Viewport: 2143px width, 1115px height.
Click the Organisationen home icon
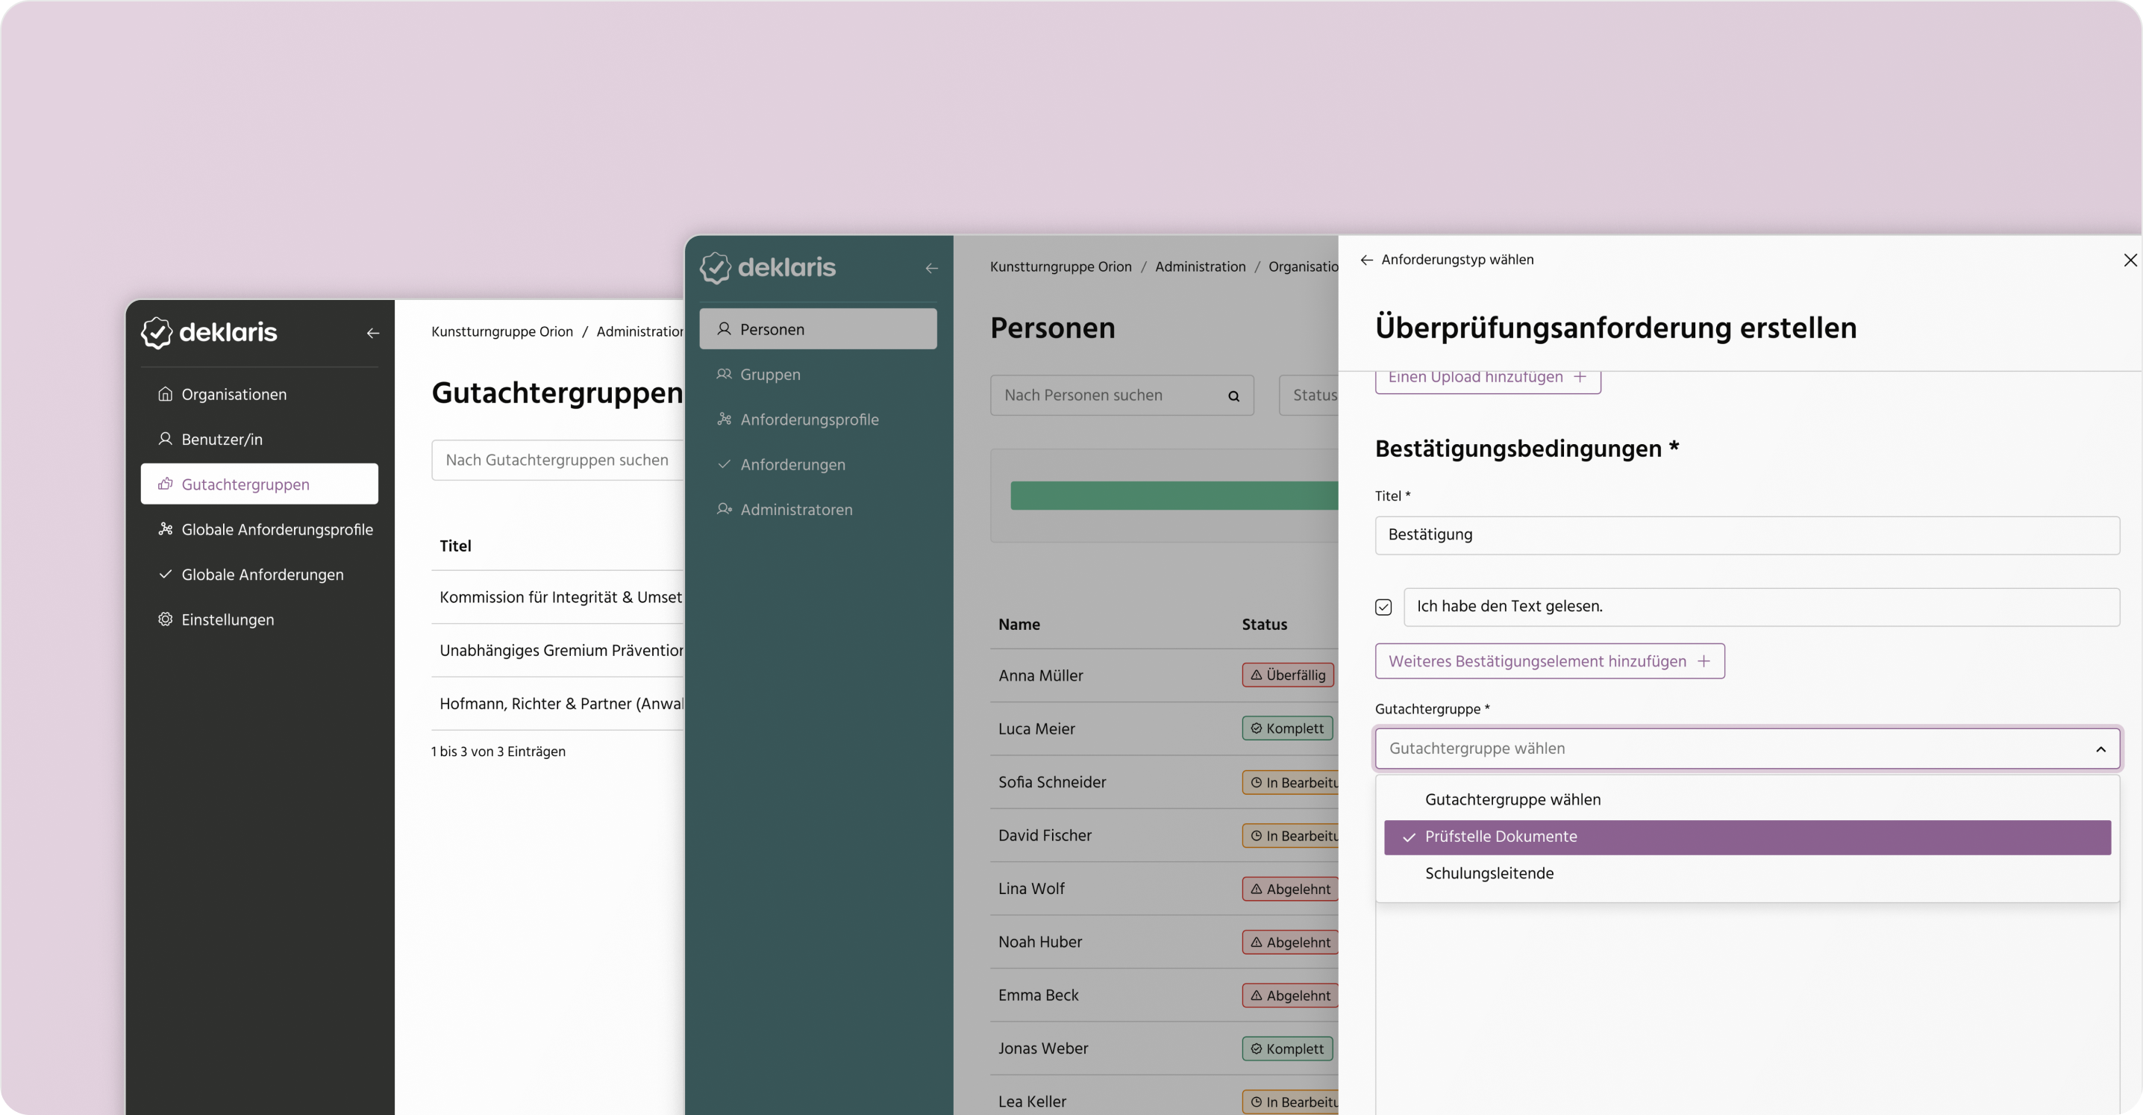[166, 393]
